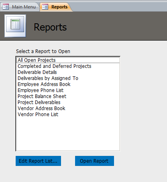Select Employee Address Book in list
This screenshot has width=167, height=182.
68,84
